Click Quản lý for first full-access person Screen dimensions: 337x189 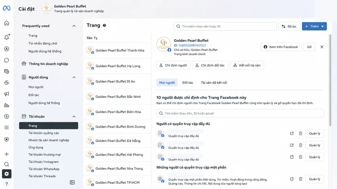[x=315, y=133]
